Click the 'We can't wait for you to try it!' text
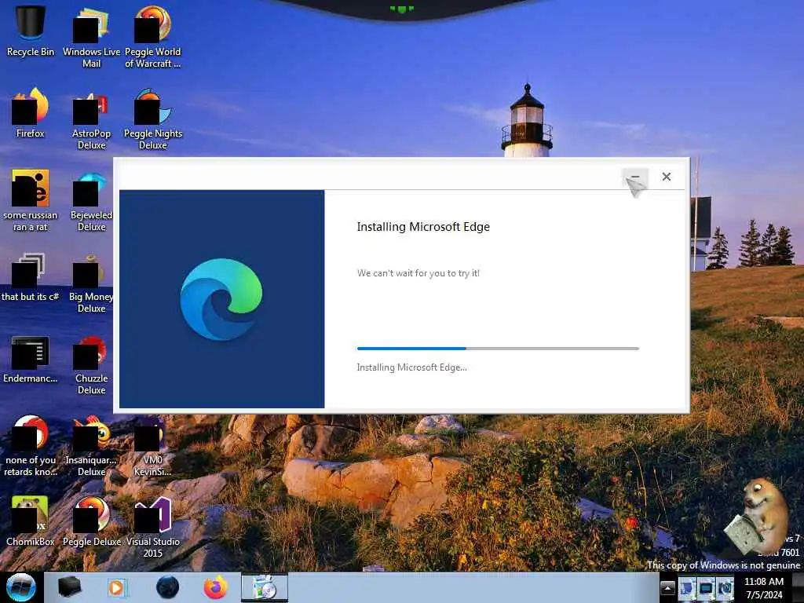804x603 pixels. (x=418, y=273)
